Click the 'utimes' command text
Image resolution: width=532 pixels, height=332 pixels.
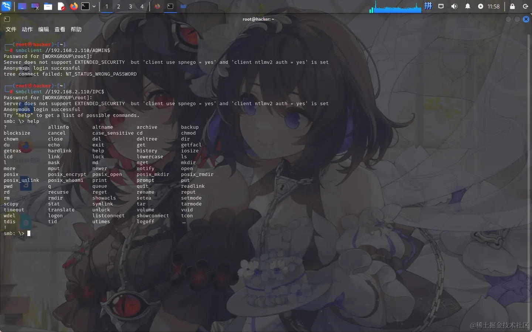pyautogui.click(x=101, y=222)
